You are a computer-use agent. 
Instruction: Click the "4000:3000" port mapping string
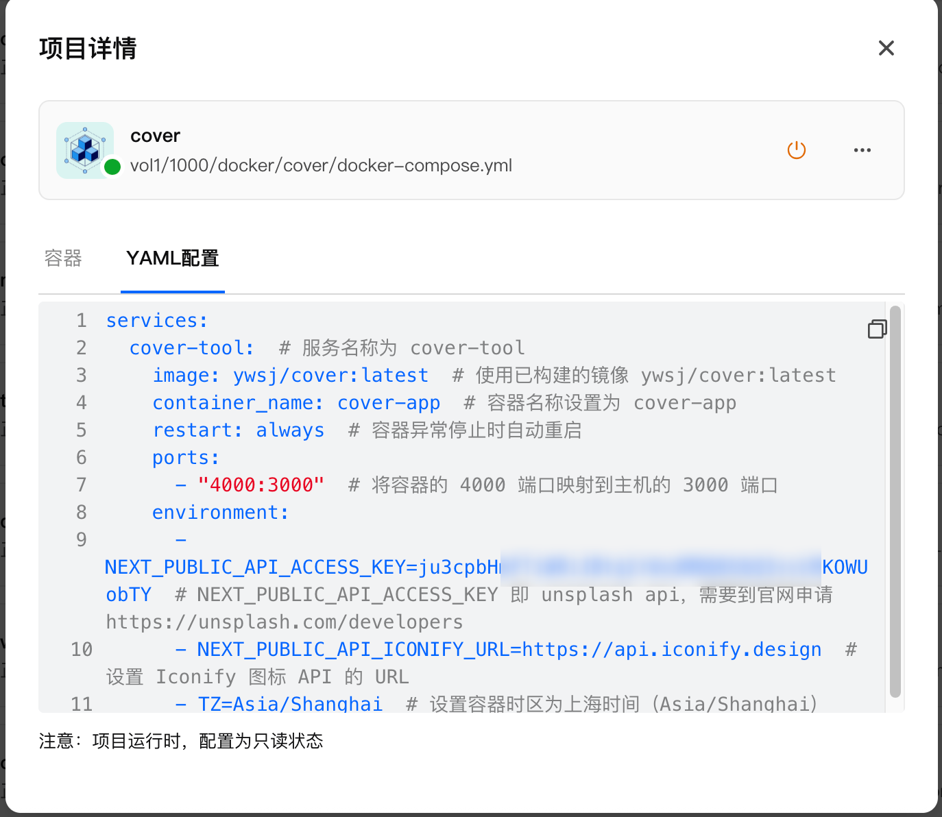261,485
